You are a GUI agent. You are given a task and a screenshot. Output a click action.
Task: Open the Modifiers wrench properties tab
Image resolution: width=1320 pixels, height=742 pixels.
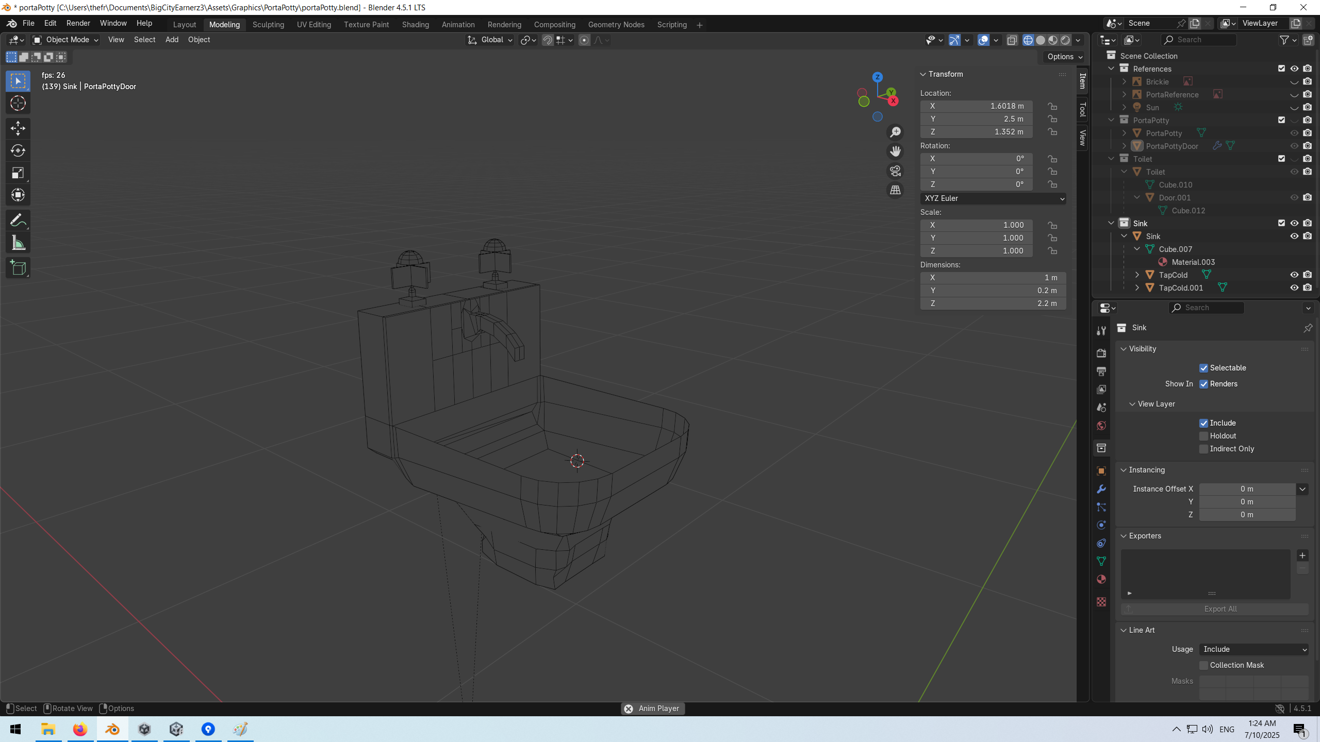tap(1101, 489)
